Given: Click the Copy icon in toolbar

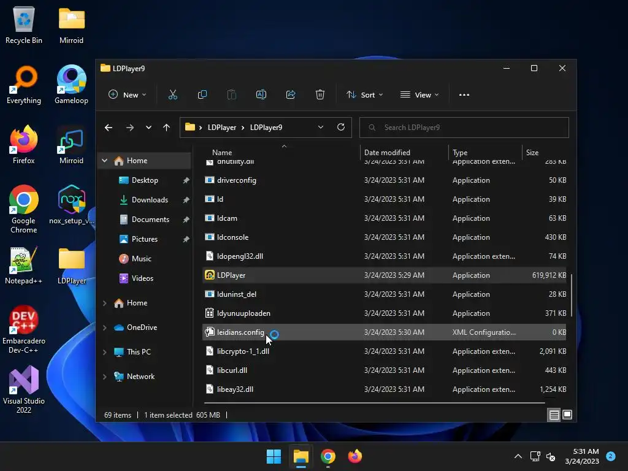Looking at the screenshot, I should 202,95.
